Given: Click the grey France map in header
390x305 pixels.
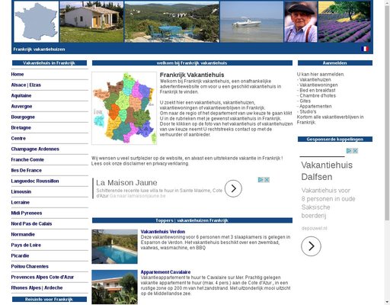Looking at the screenshot, I should point(37,22).
